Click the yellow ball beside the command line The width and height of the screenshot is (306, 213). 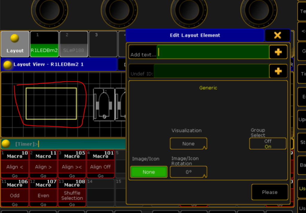6,144
